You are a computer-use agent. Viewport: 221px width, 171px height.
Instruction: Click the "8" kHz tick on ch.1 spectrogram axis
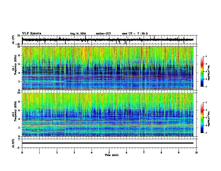coord(20,55)
